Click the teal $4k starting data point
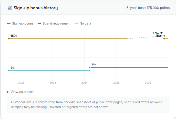This screenshot has height=119, width=176. pyautogui.click(x=9, y=71)
